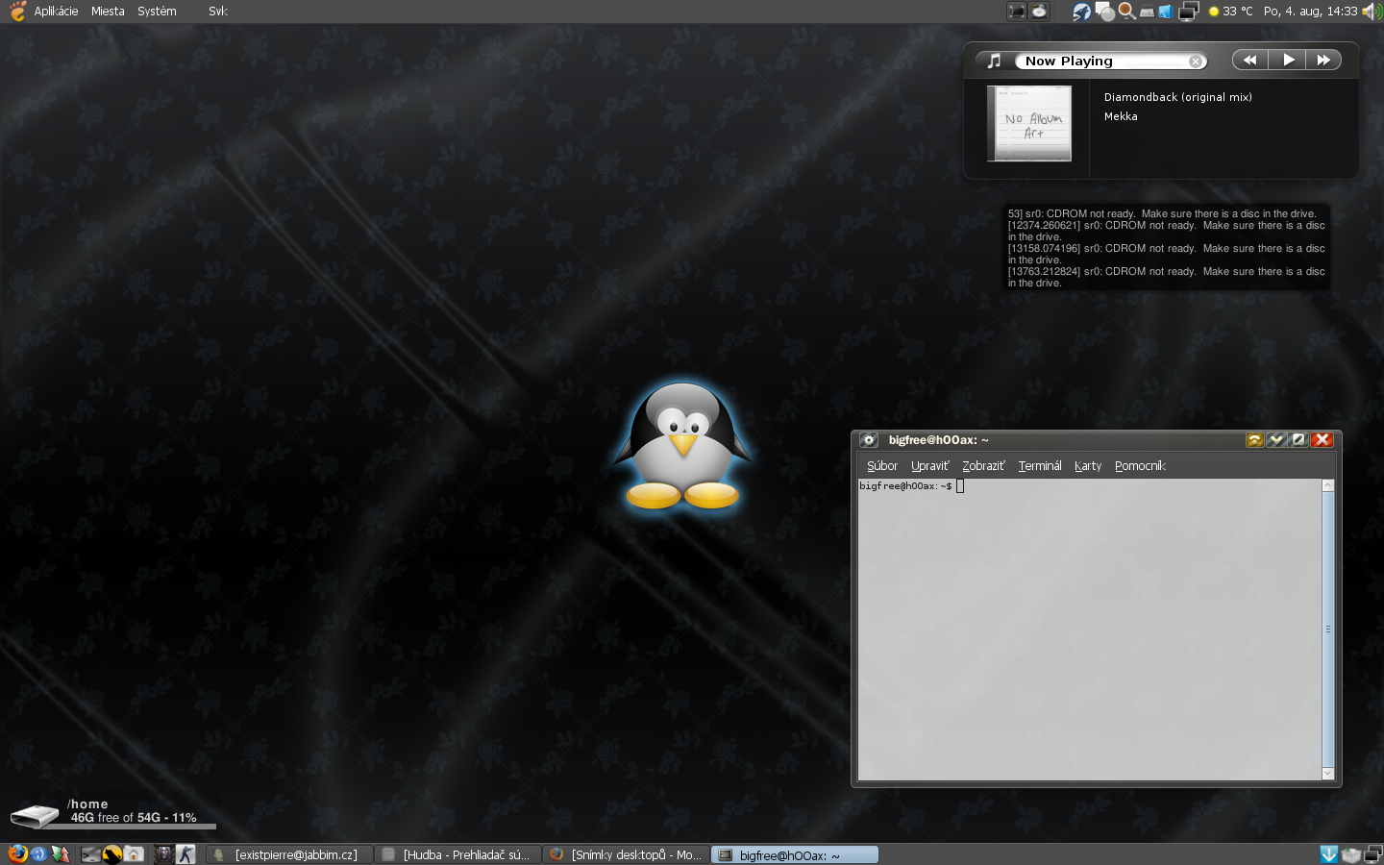1384x865 pixels.
Task: Click the yellow wolf icon launcher
Action: [112, 853]
